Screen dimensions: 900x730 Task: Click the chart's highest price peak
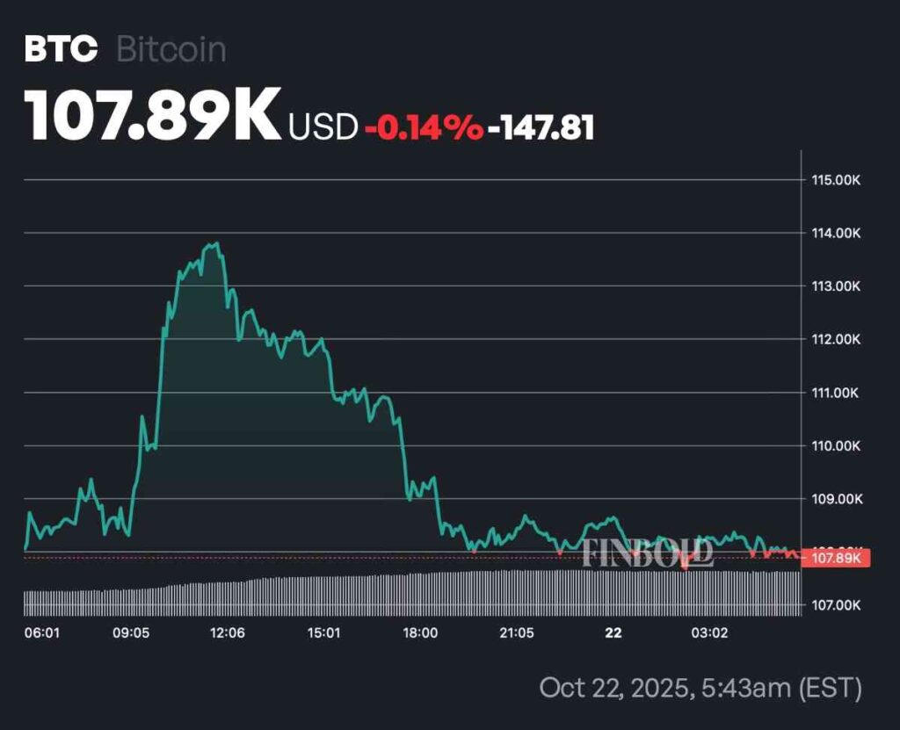[x=215, y=244]
